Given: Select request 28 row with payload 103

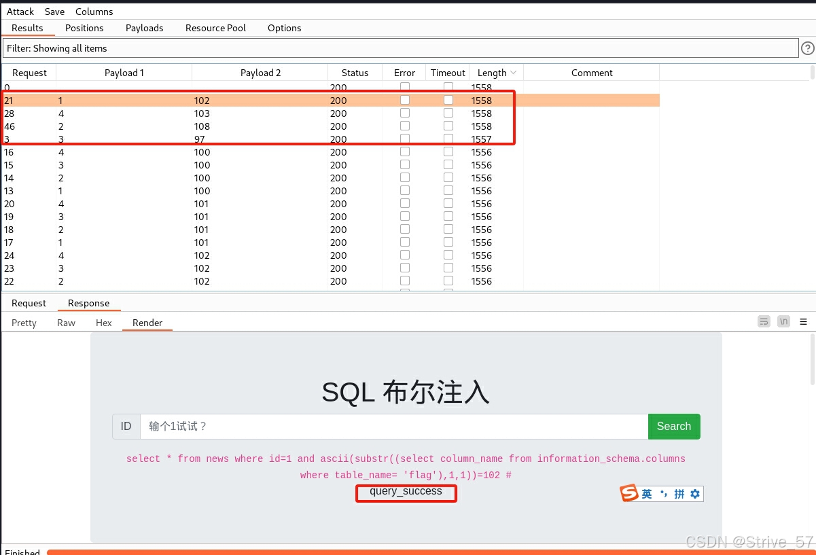Looking at the screenshot, I should click(x=331, y=113).
